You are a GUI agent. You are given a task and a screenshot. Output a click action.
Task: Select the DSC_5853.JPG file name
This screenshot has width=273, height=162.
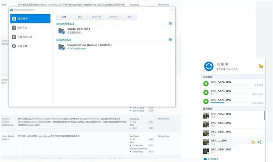[x=221, y=123]
